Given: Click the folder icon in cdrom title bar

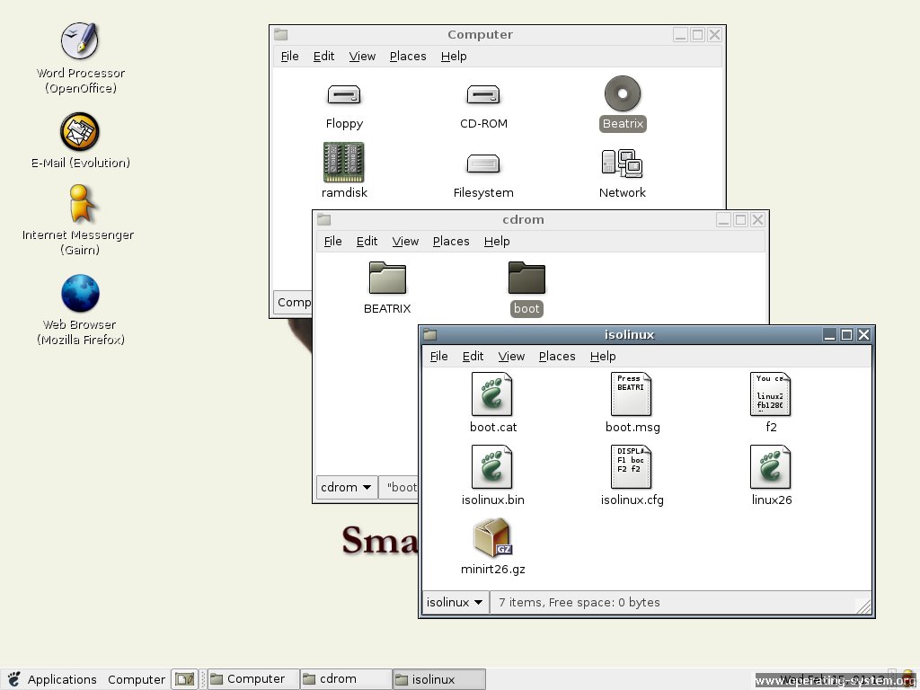Looking at the screenshot, I should tap(324, 219).
